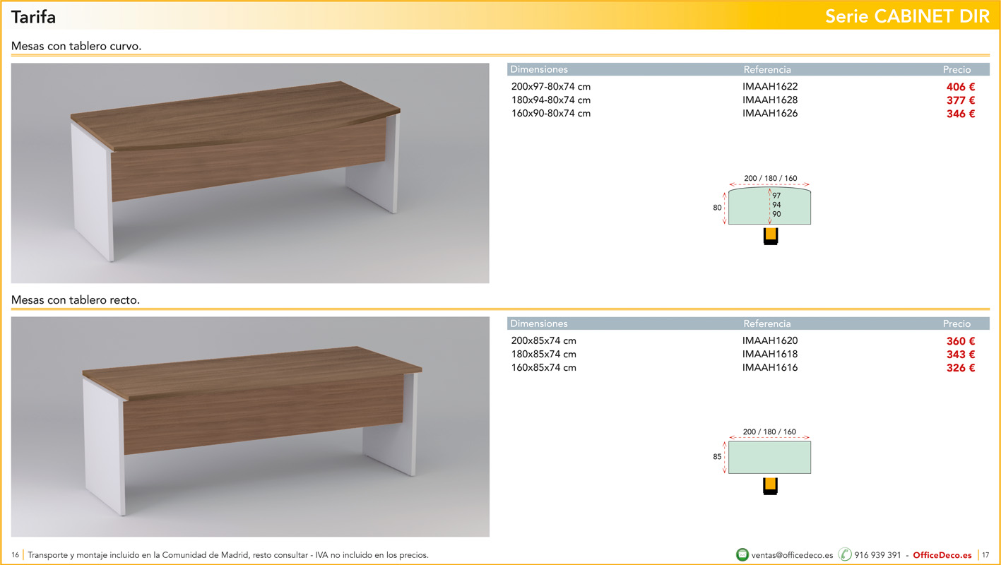Image resolution: width=1001 pixels, height=565 pixels.
Task: Click the 80 depth label on curved diagram
Action: coord(717,208)
